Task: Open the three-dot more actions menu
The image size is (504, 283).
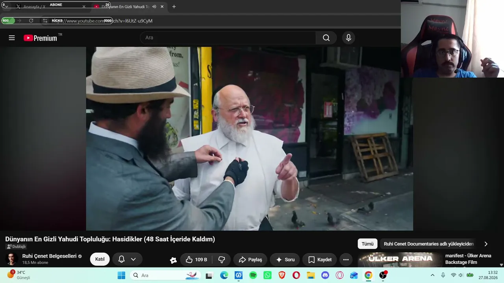Action: pos(346,259)
